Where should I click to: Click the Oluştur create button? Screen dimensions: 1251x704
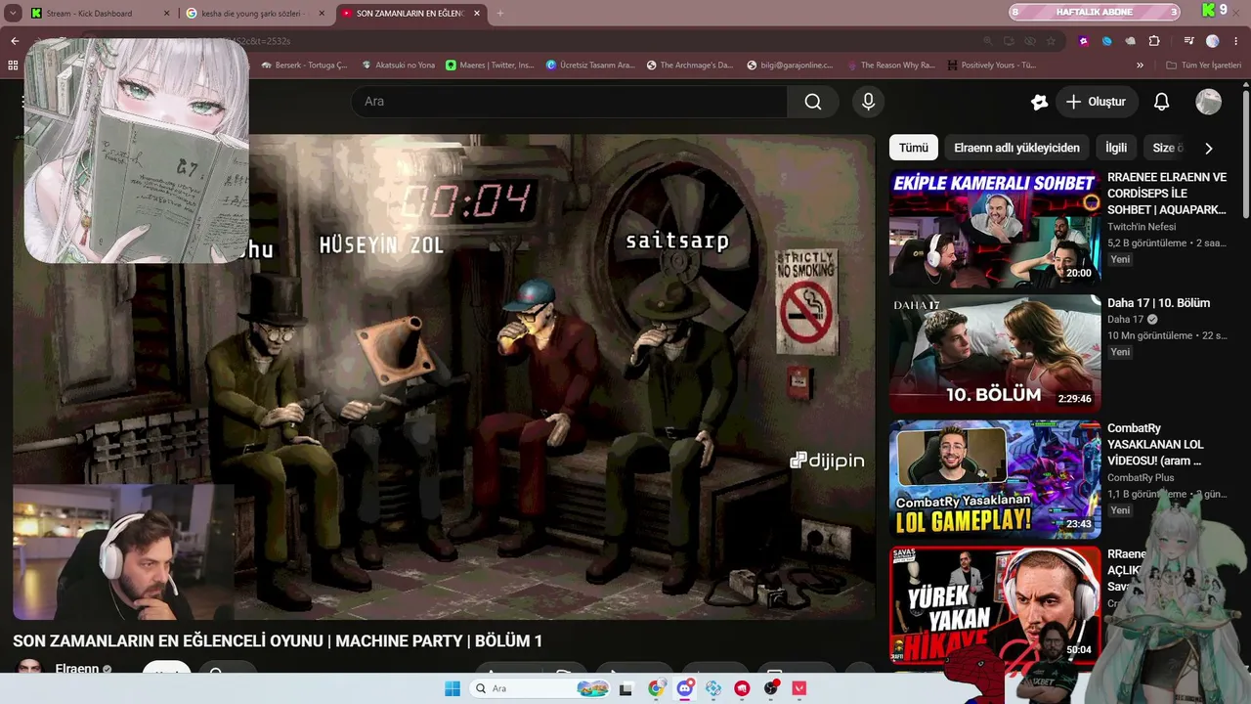(1096, 102)
